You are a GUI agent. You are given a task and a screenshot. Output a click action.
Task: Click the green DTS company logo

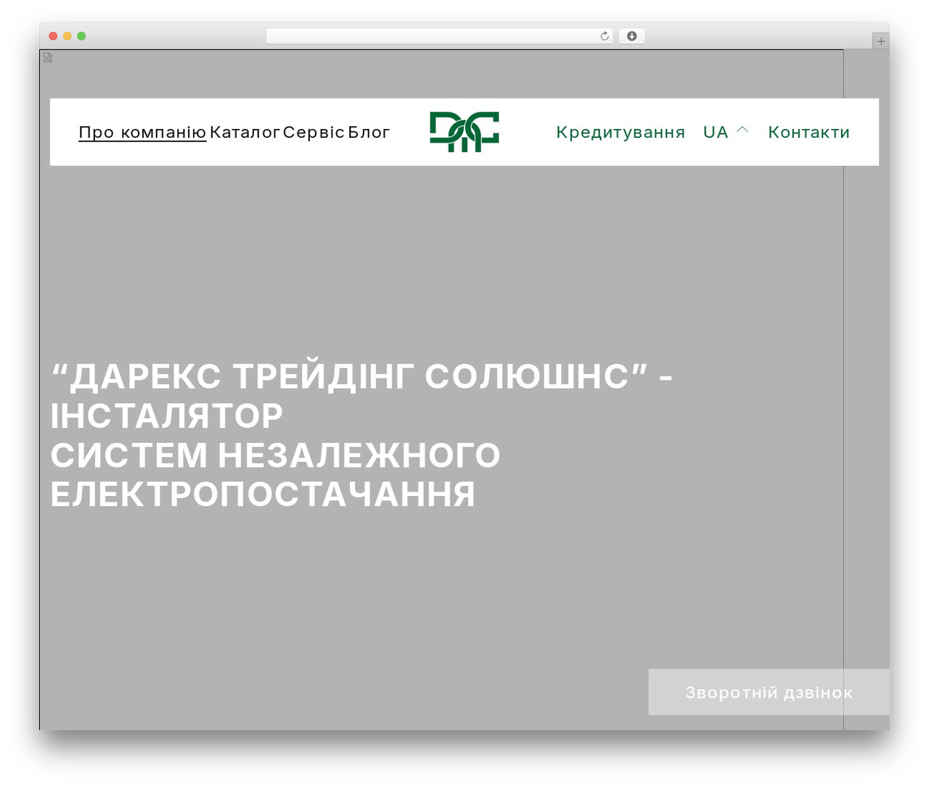point(464,132)
